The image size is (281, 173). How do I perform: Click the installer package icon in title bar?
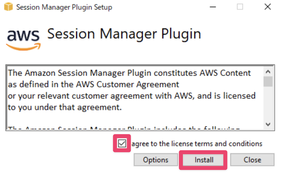tap(9, 7)
